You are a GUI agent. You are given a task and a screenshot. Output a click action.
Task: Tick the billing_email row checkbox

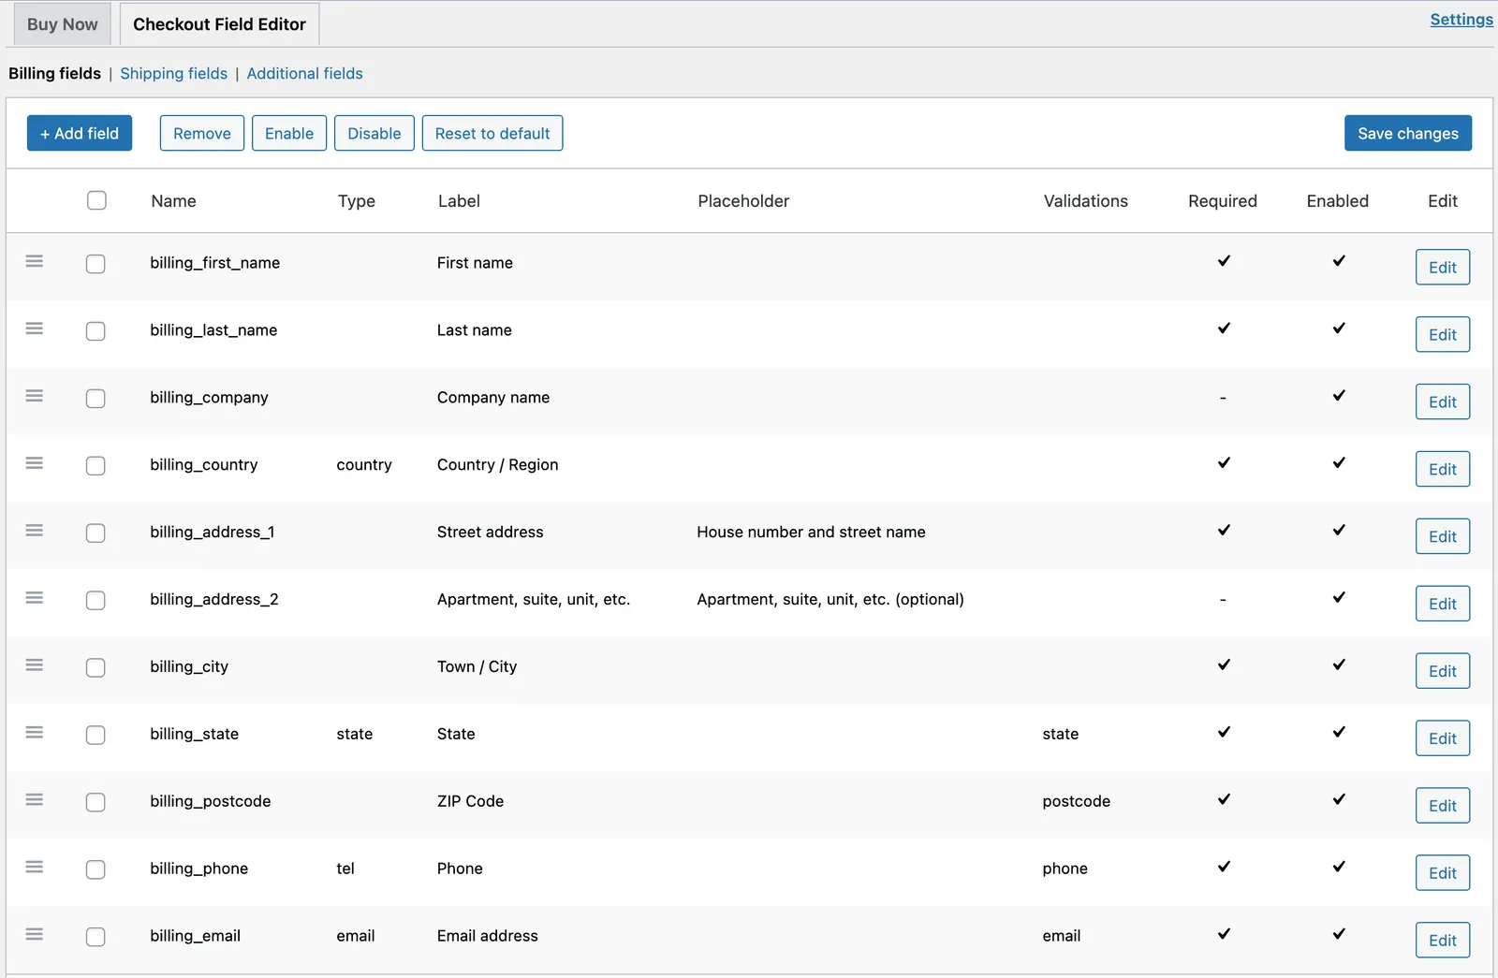(x=95, y=938)
